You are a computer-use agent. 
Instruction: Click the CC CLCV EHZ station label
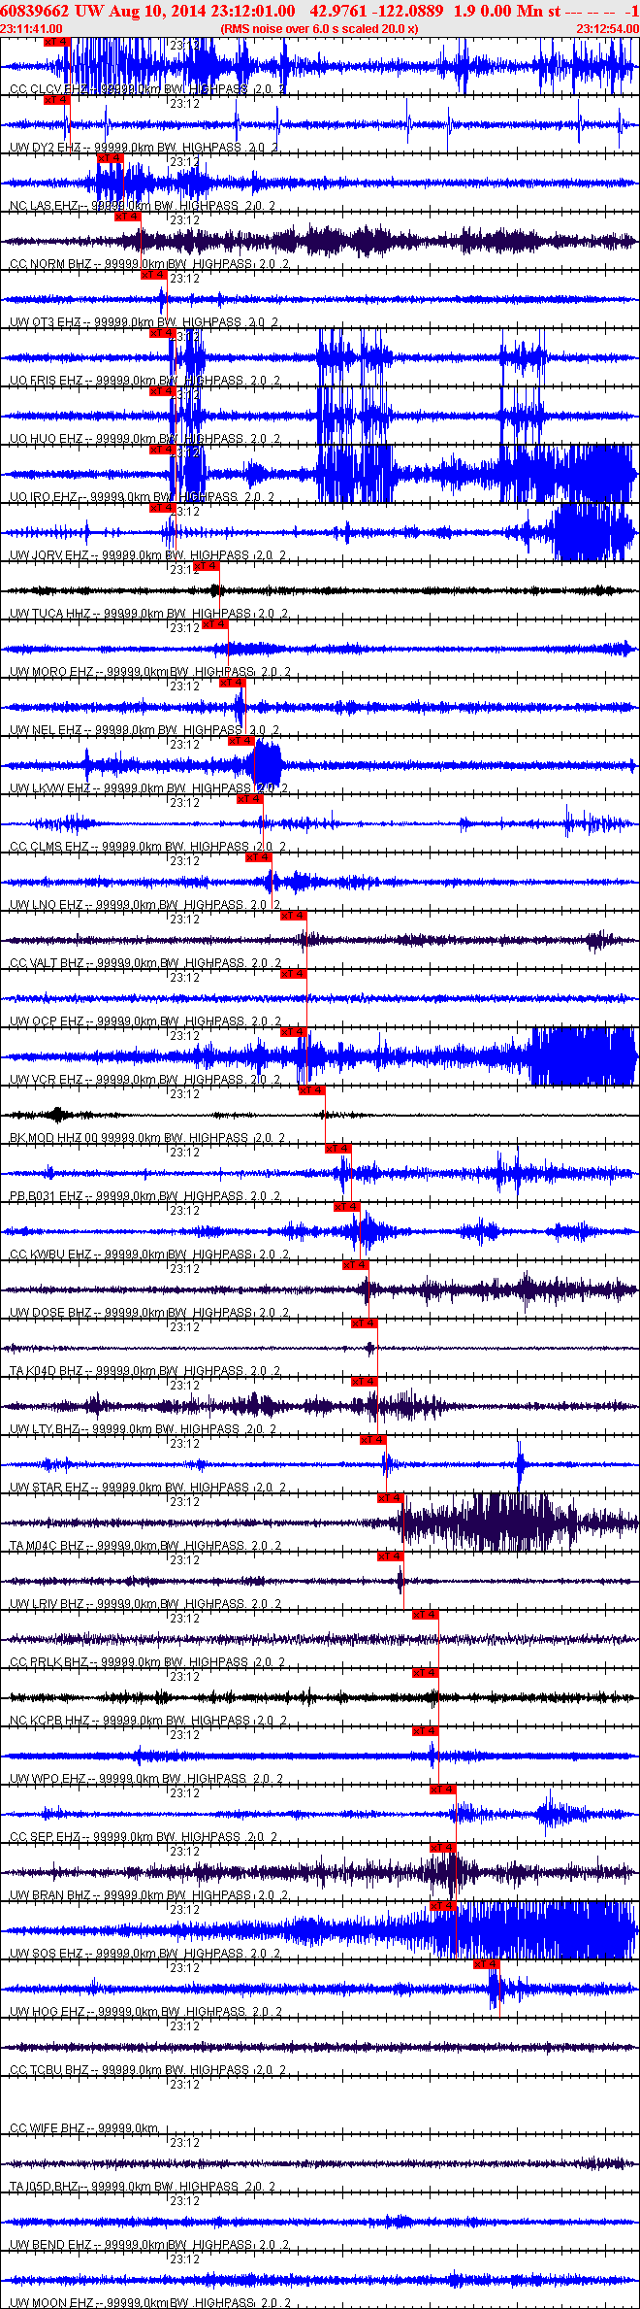[x=50, y=89]
